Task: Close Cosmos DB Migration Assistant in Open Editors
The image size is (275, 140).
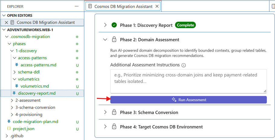Action: click(x=6, y=22)
